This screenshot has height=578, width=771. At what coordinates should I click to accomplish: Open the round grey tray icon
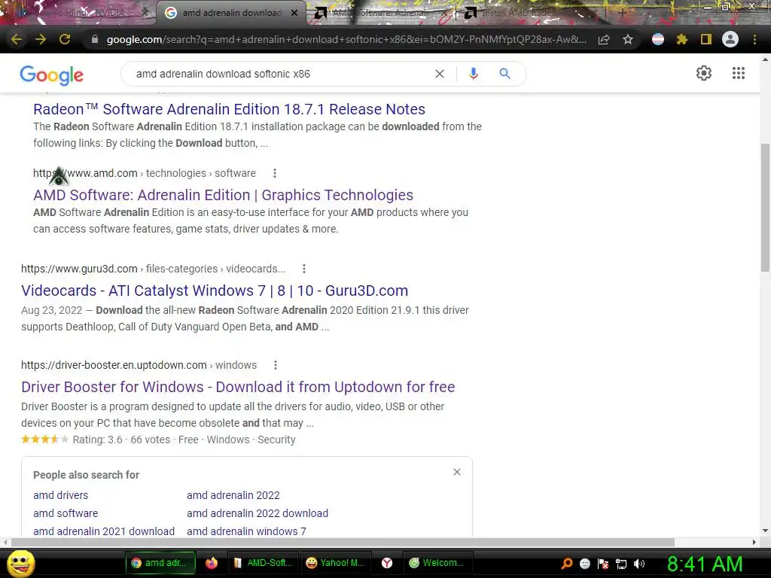coord(584,564)
